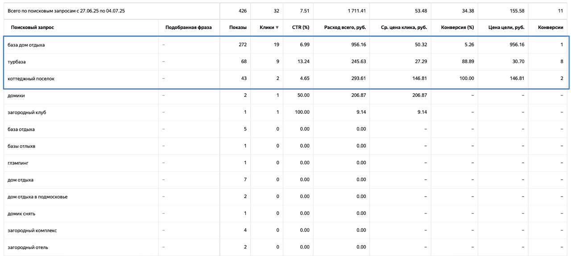Select the search query турбаза
This screenshot has width=571, height=256.
coord(17,62)
